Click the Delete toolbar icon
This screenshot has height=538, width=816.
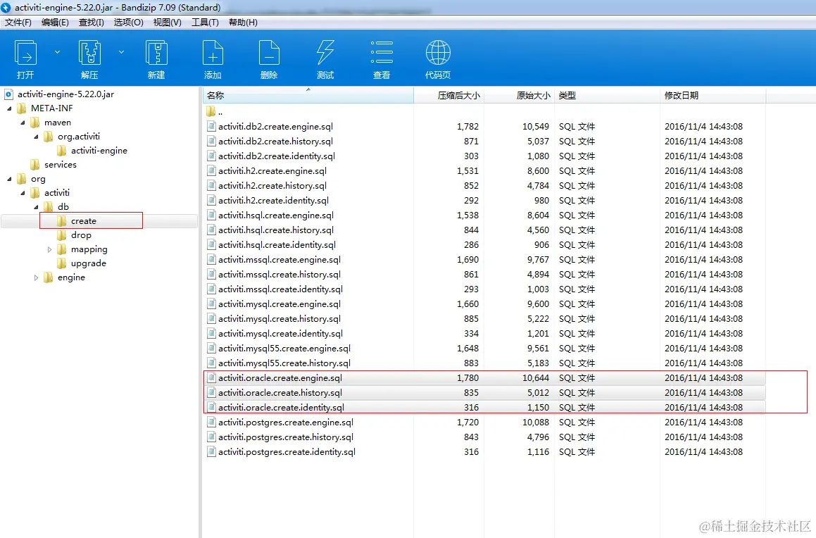pyautogui.click(x=269, y=53)
